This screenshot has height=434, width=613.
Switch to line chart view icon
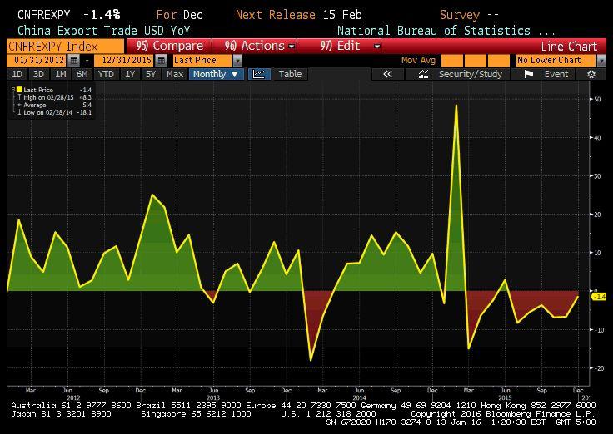coord(259,74)
